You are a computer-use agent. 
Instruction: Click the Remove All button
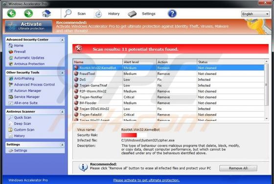pos(238,168)
